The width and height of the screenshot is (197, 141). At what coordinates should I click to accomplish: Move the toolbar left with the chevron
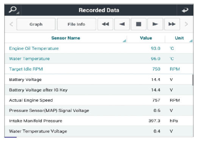point(11,24)
